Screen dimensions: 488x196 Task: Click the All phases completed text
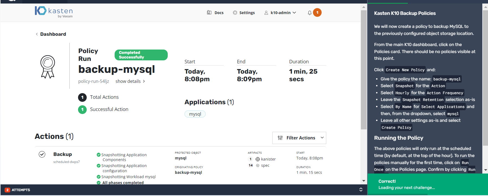coord(123,182)
